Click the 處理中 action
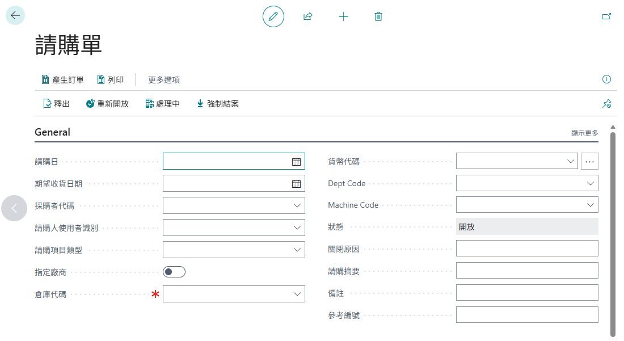The image size is (624, 341). 162,104
